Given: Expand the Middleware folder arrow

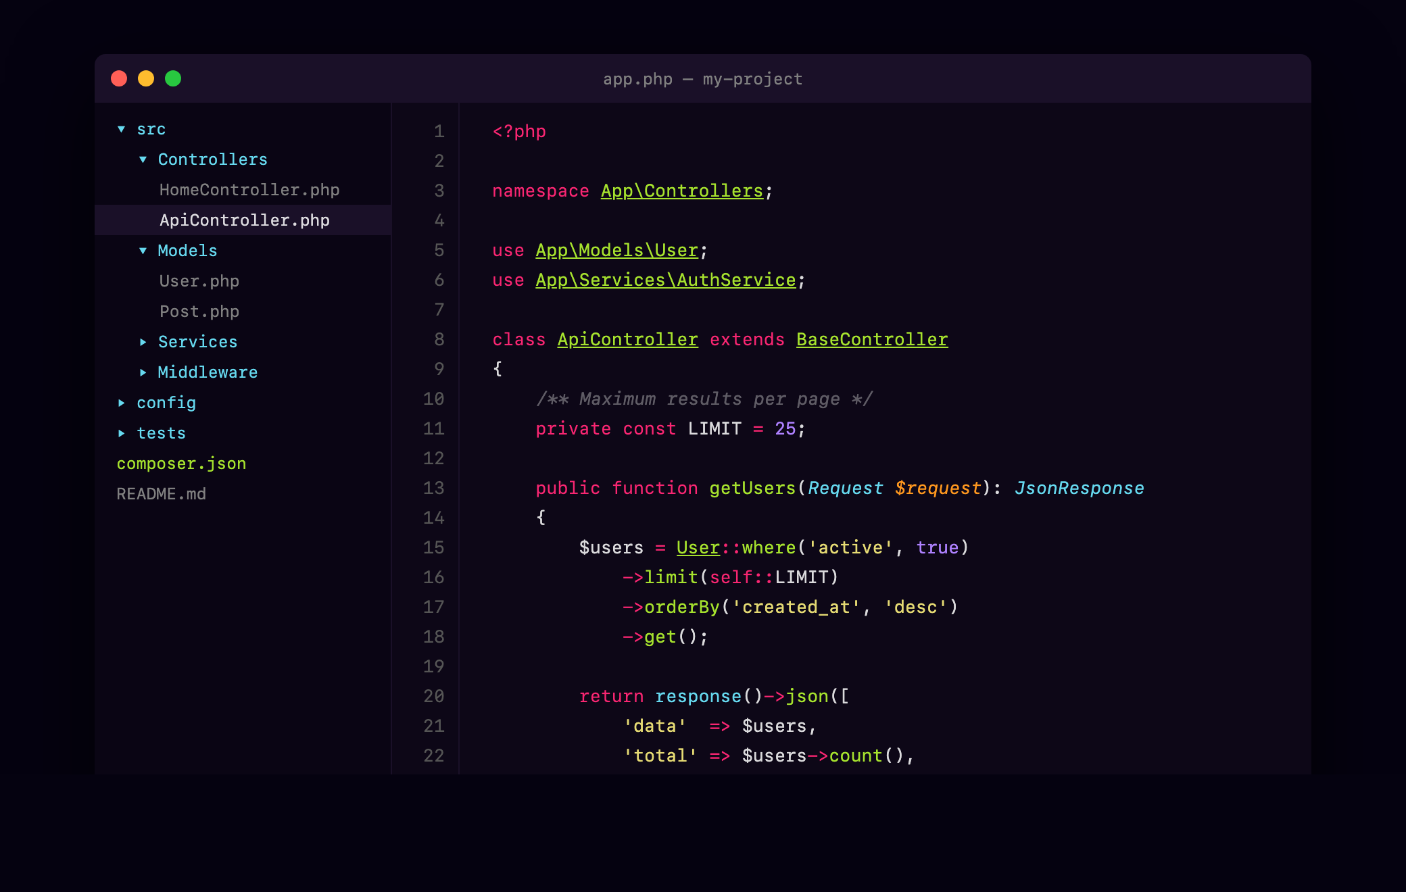Looking at the screenshot, I should tap(143, 372).
